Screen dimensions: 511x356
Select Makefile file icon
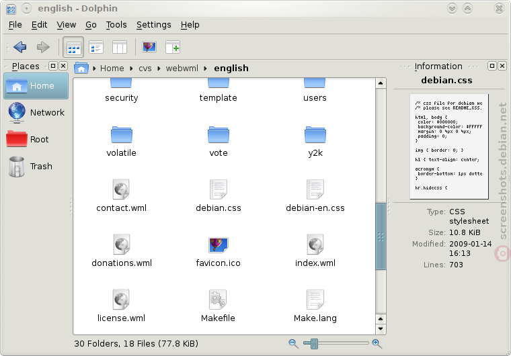click(x=218, y=300)
